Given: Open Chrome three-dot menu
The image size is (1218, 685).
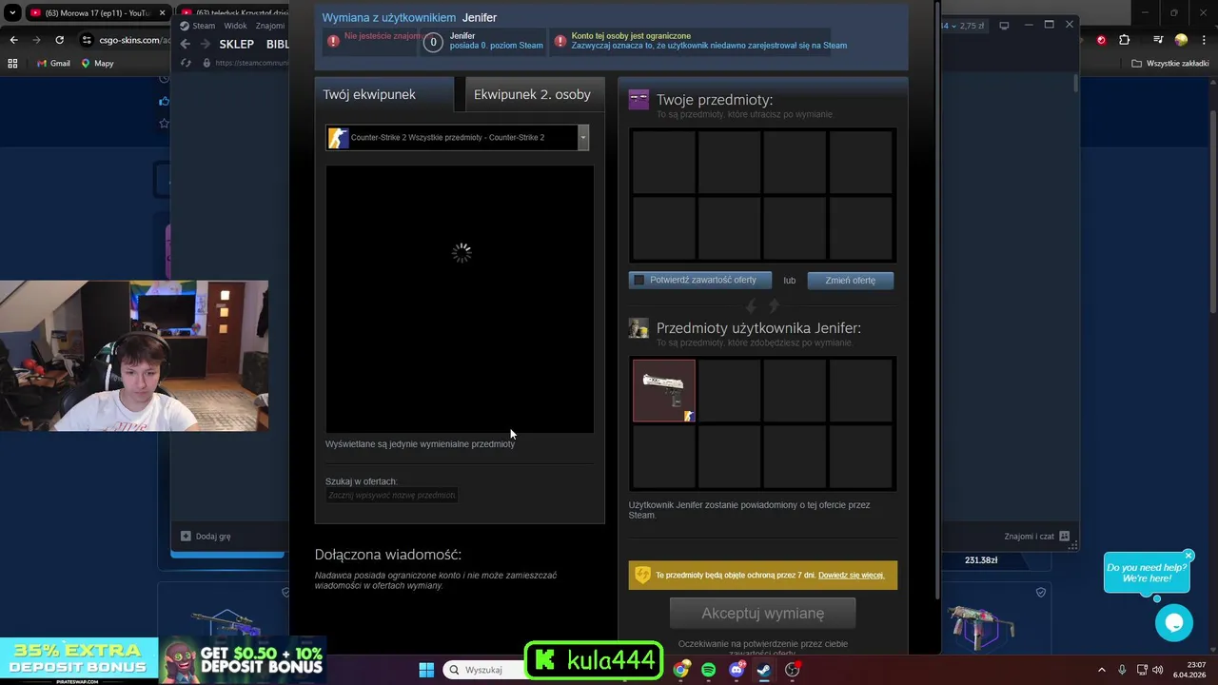Looking at the screenshot, I should [1203, 40].
